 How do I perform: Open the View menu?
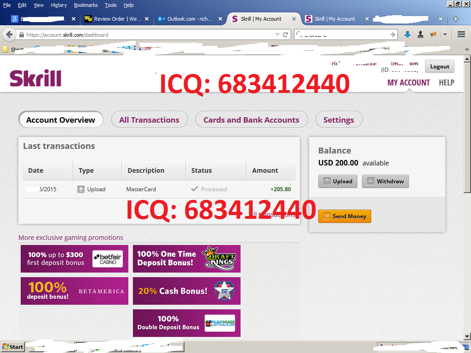click(x=39, y=5)
